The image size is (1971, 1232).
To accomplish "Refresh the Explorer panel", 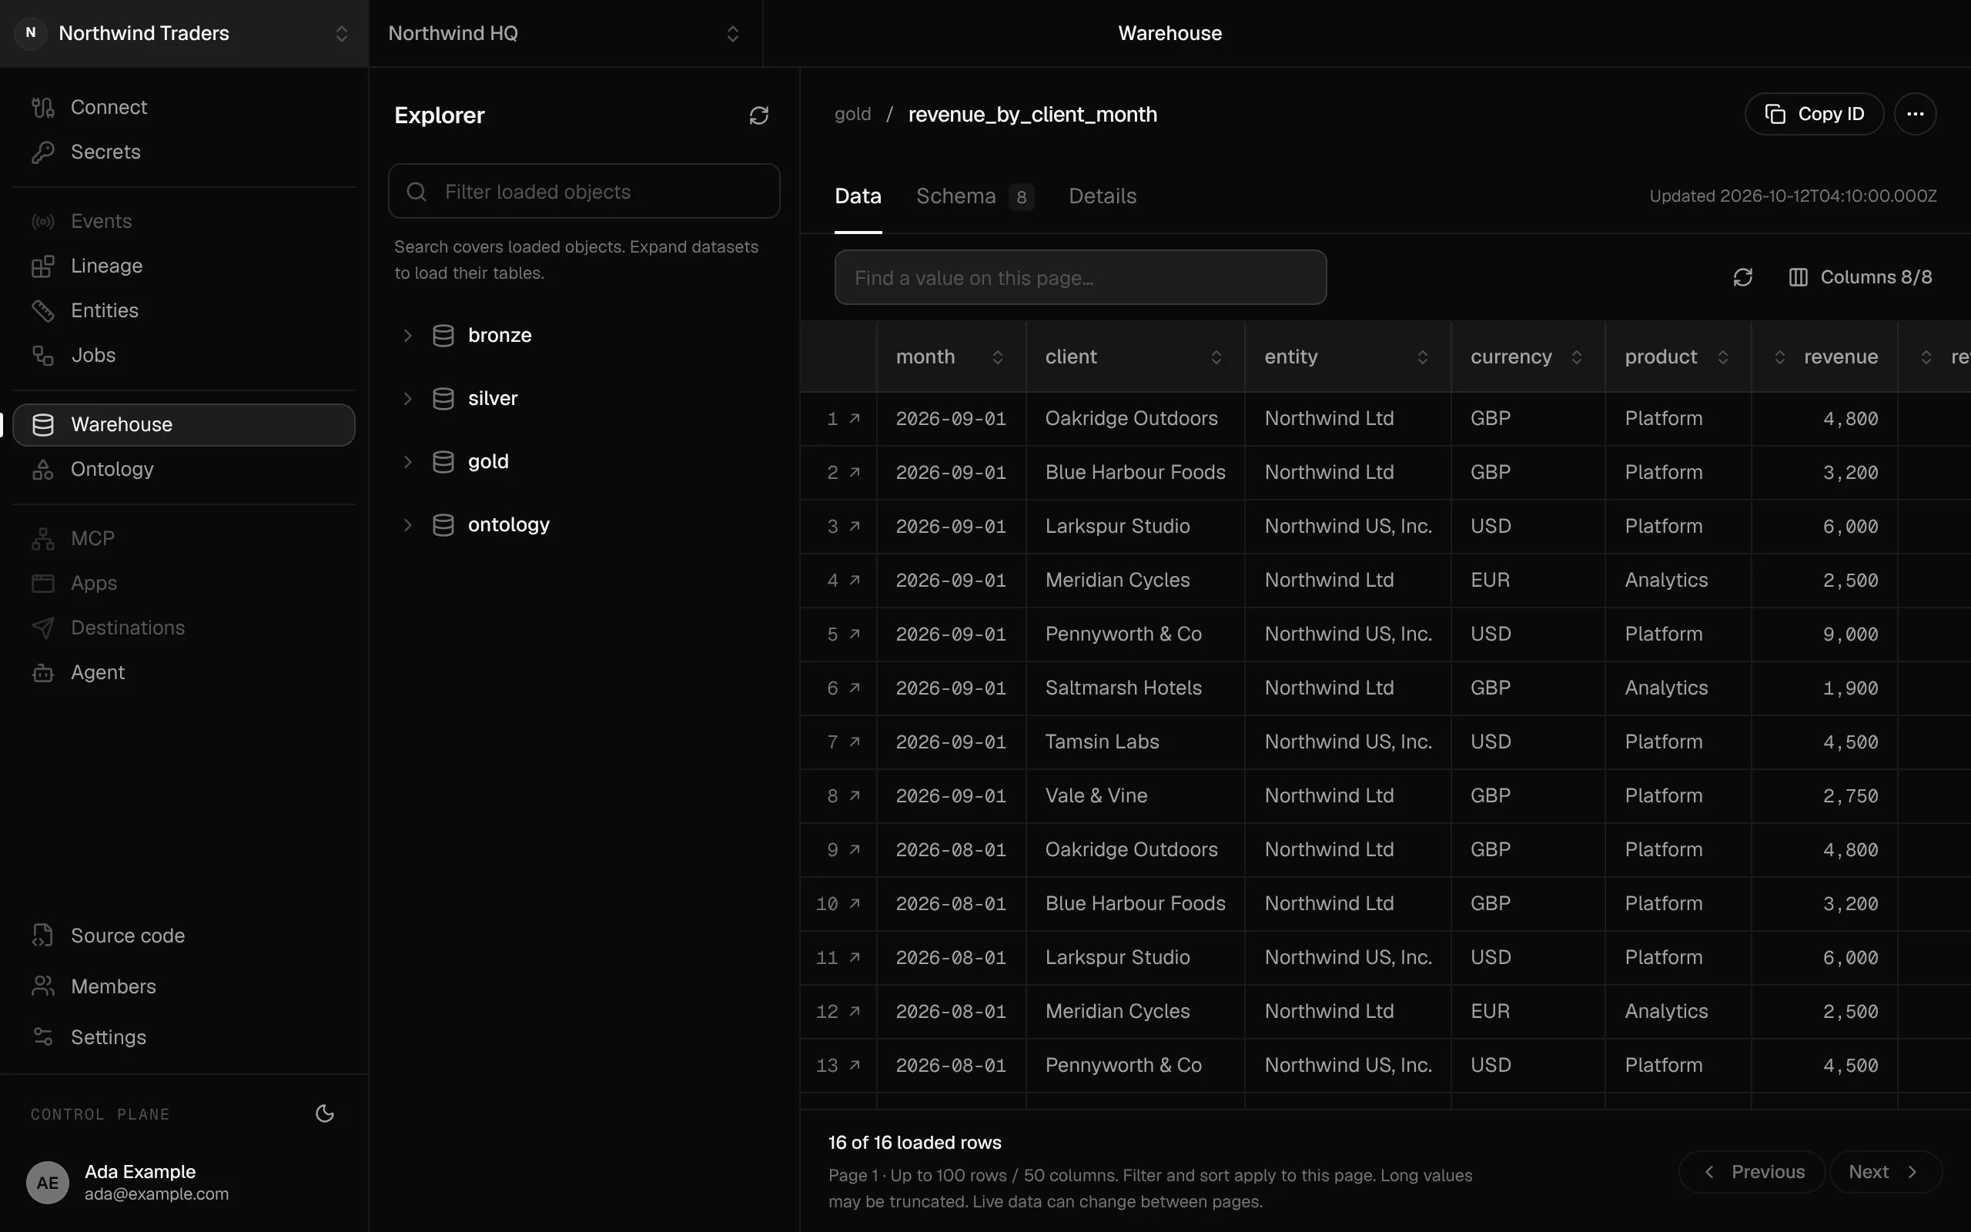I will click(x=758, y=115).
